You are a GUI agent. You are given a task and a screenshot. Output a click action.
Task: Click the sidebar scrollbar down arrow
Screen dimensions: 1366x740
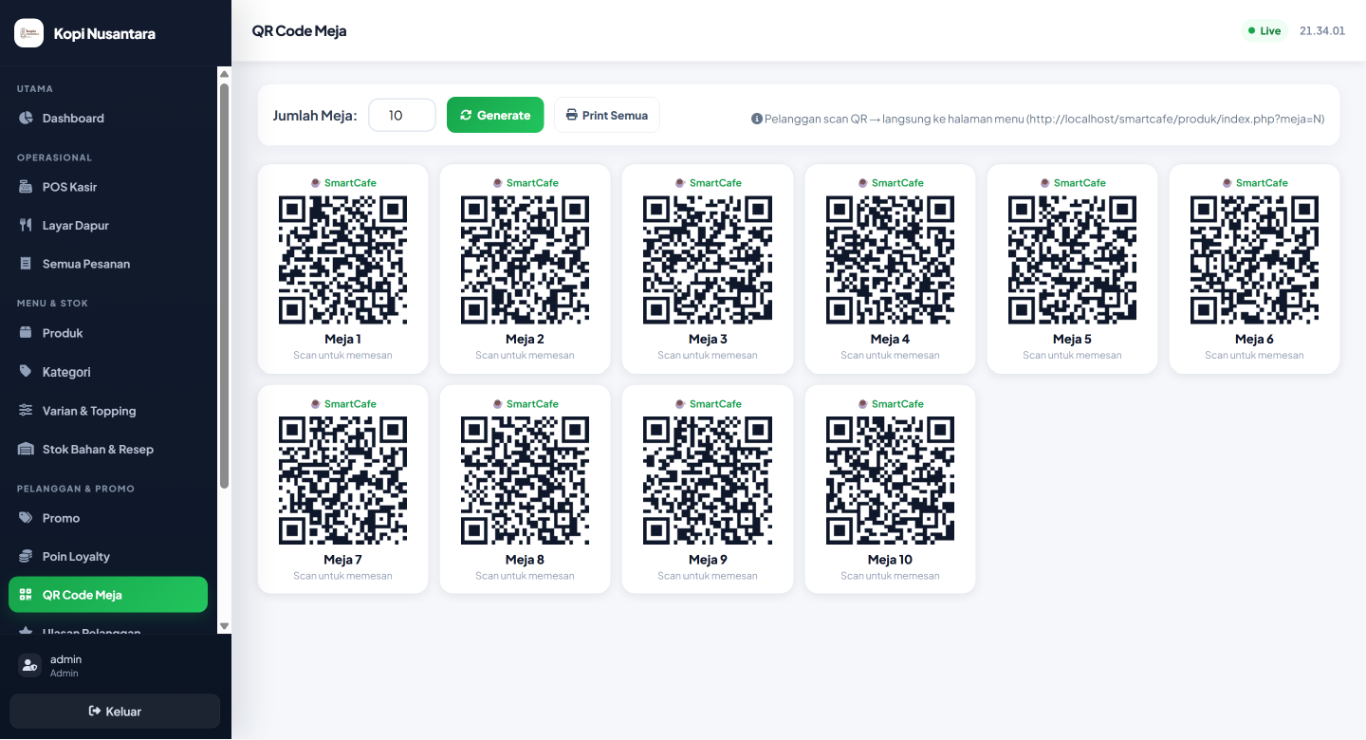tap(225, 626)
